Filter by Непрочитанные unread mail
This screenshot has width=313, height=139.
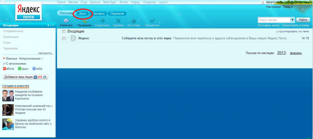[31, 59]
